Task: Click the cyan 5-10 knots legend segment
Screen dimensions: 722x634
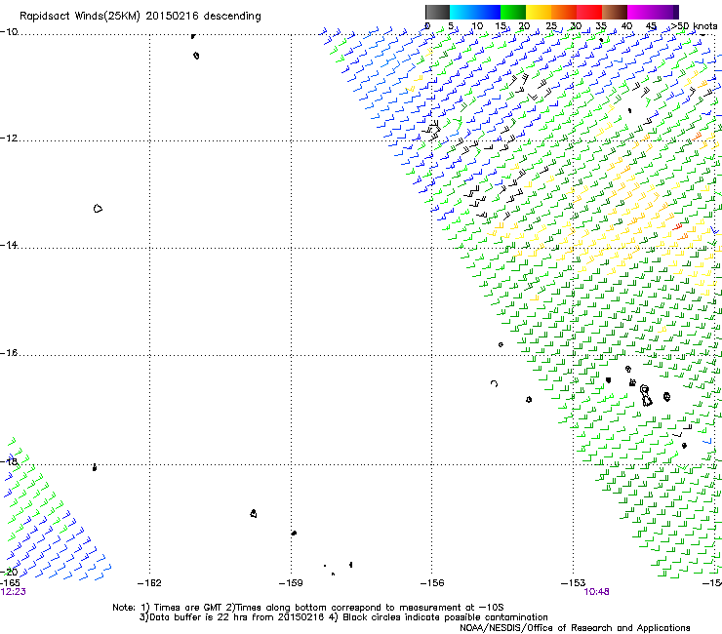Action: pos(462,12)
